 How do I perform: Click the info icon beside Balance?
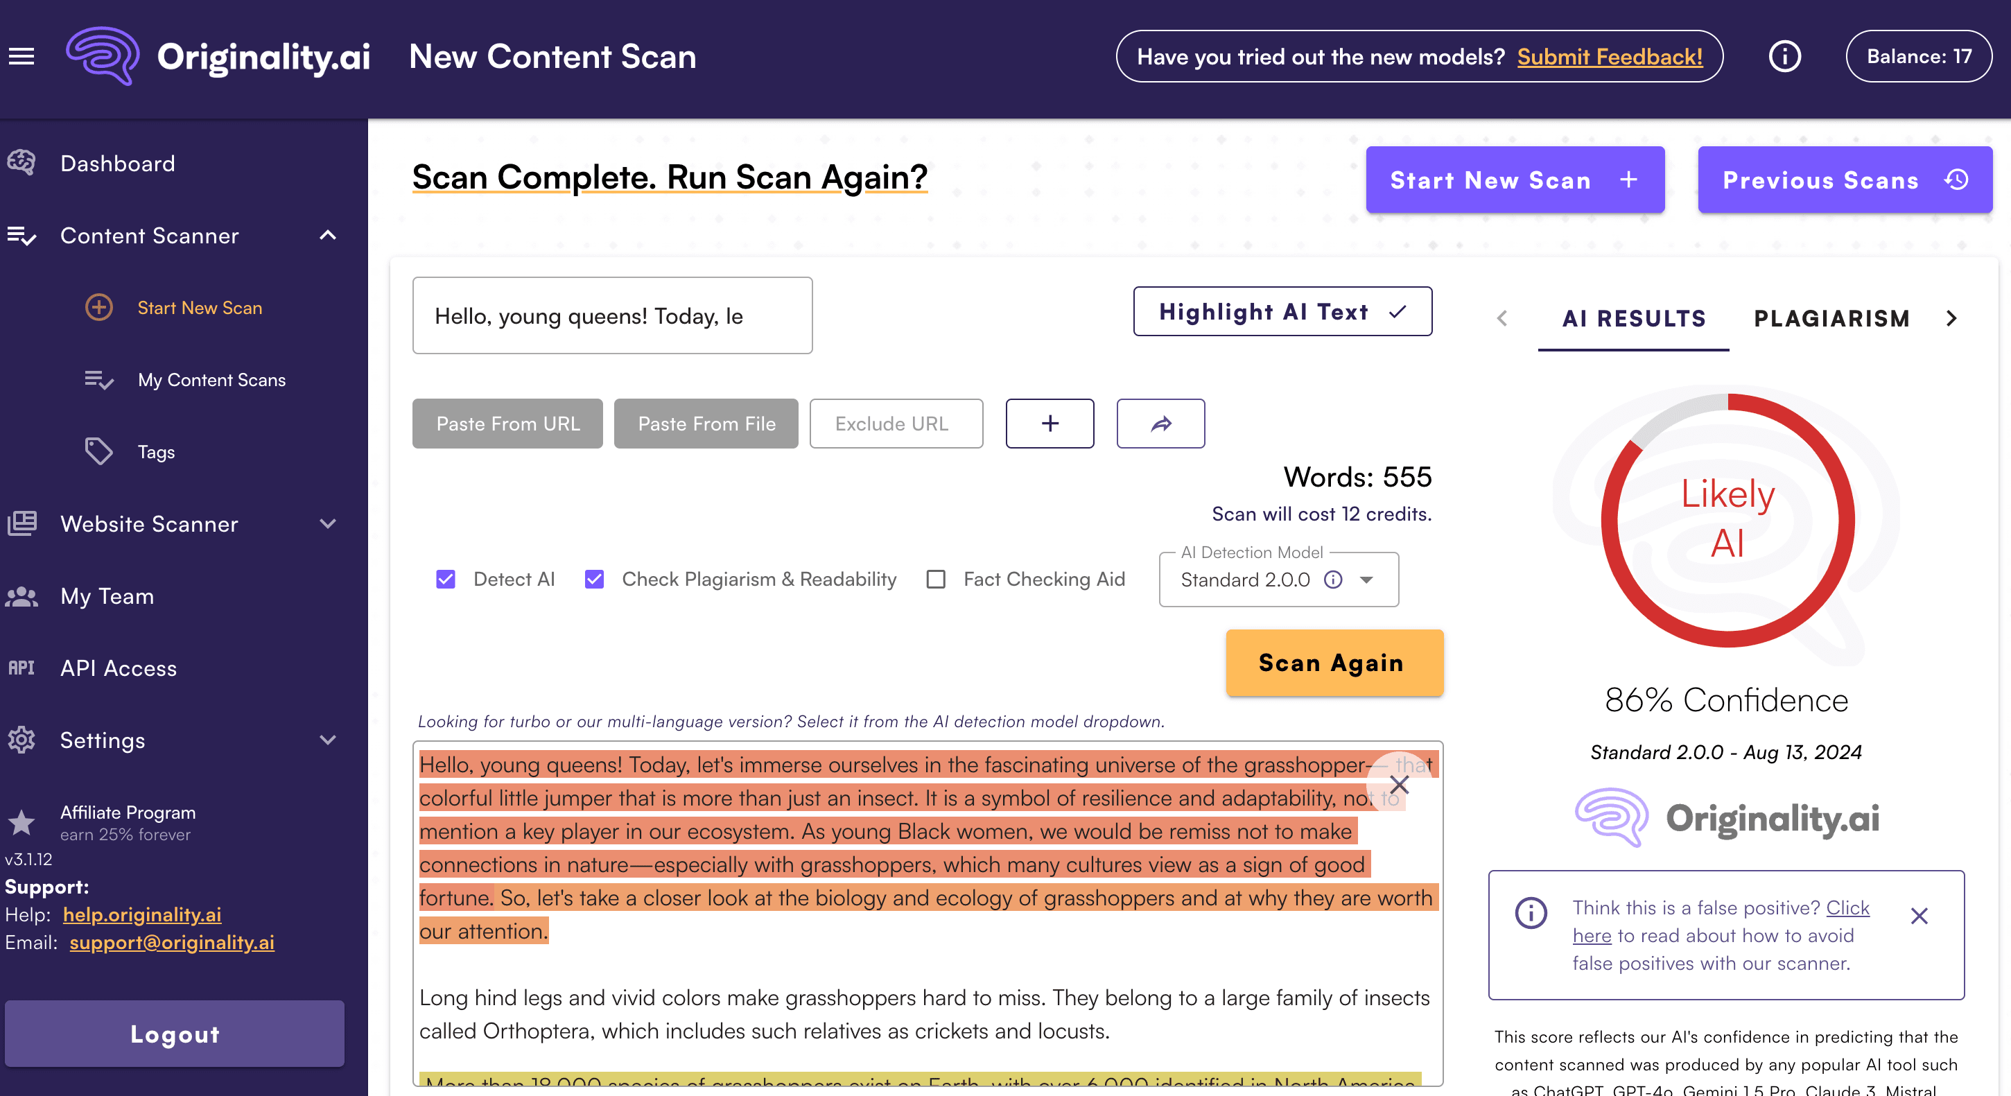(x=1784, y=56)
